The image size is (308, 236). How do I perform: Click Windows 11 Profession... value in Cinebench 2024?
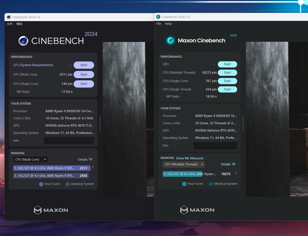tap(70, 133)
